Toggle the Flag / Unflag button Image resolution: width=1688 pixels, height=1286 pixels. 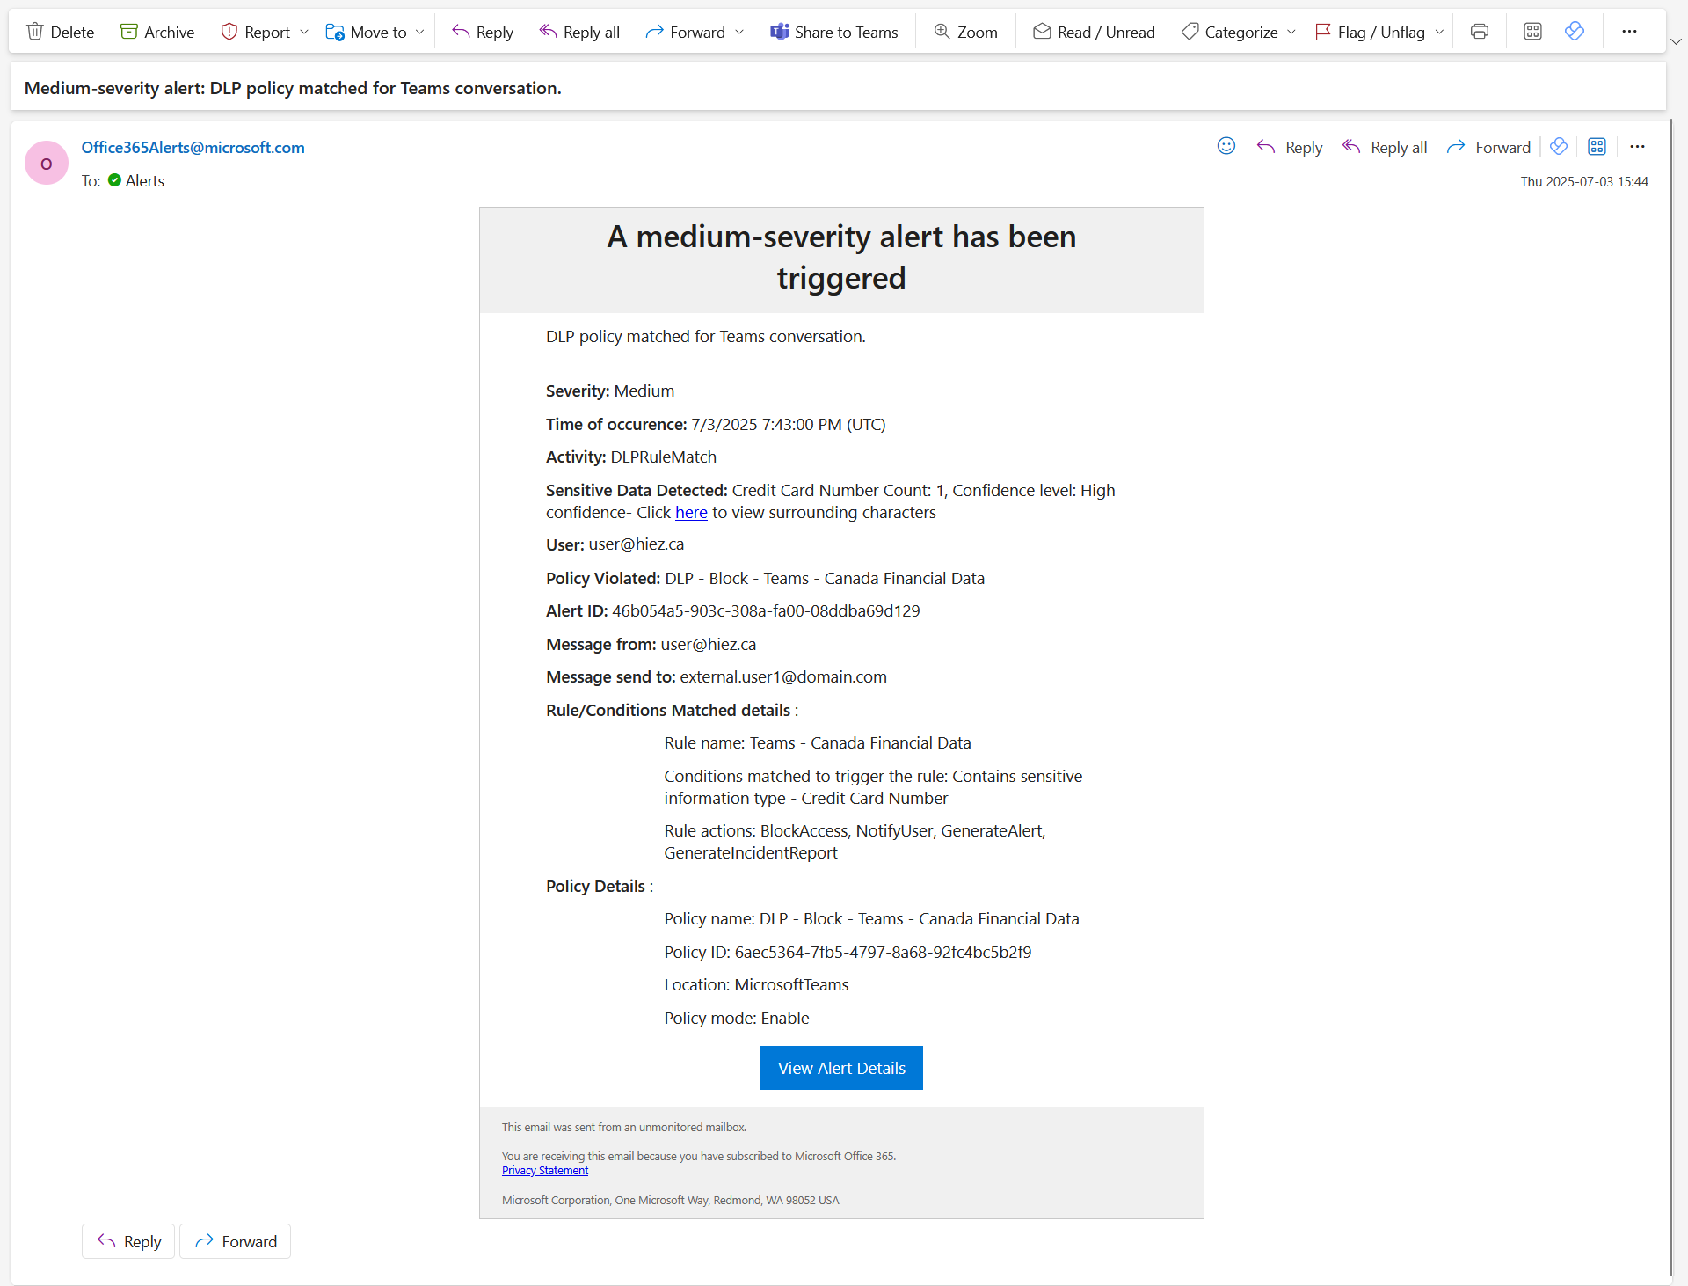click(1370, 32)
